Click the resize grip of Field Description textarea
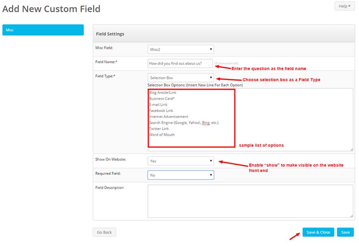This screenshot has width=359, height=246. [x=351, y=216]
